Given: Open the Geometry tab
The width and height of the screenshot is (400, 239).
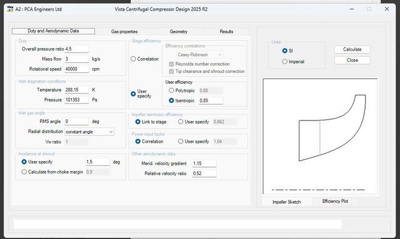Looking at the screenshot, I should coord(178,32).
